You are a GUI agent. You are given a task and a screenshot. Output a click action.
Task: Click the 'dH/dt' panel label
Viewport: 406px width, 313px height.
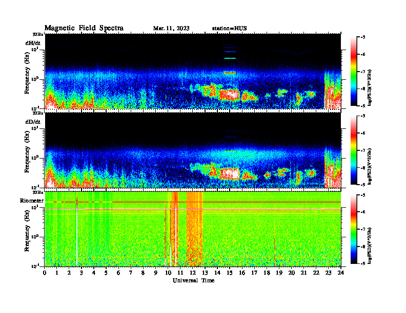pyautogui.click(x=33, y=43)
